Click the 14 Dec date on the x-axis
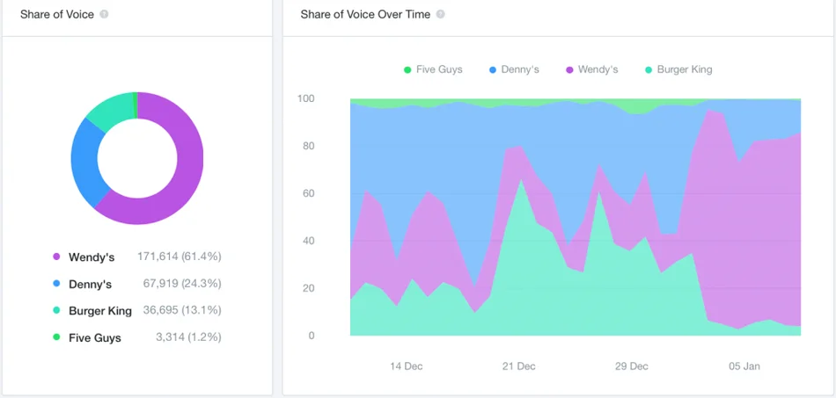The height and width of the screenshot is (398, 836). click(x=407, y=365)
